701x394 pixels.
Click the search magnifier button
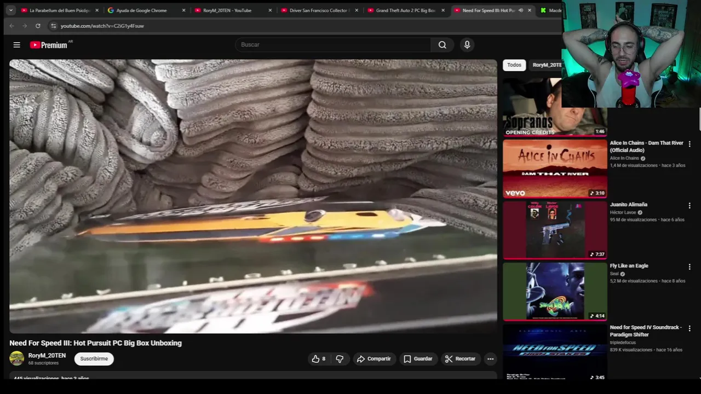tap(443, 45)
